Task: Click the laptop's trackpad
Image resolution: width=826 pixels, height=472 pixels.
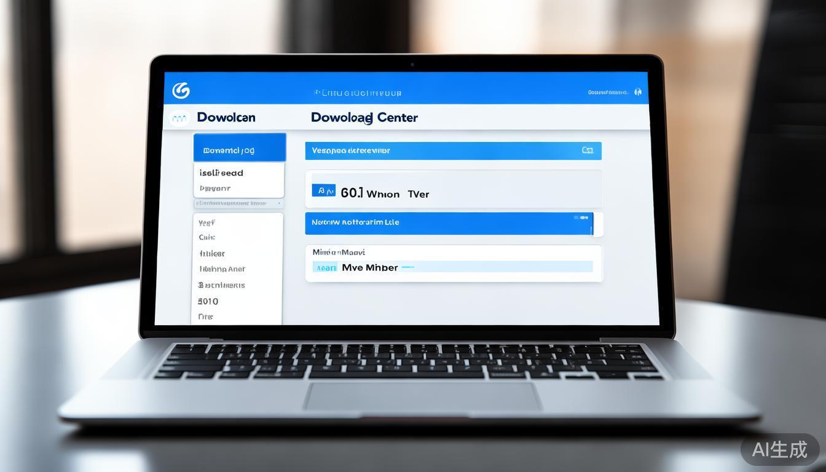Action: click(422, 396)
